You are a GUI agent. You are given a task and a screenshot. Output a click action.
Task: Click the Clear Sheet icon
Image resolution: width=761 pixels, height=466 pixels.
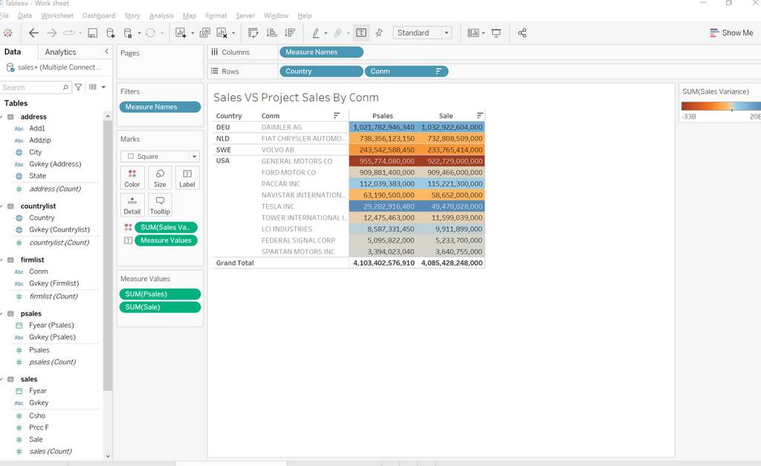(x=221, y=33)
